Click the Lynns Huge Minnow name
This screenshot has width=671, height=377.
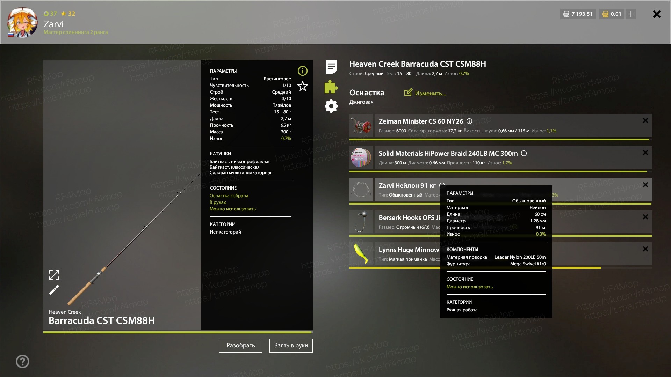tap(409, 250)
